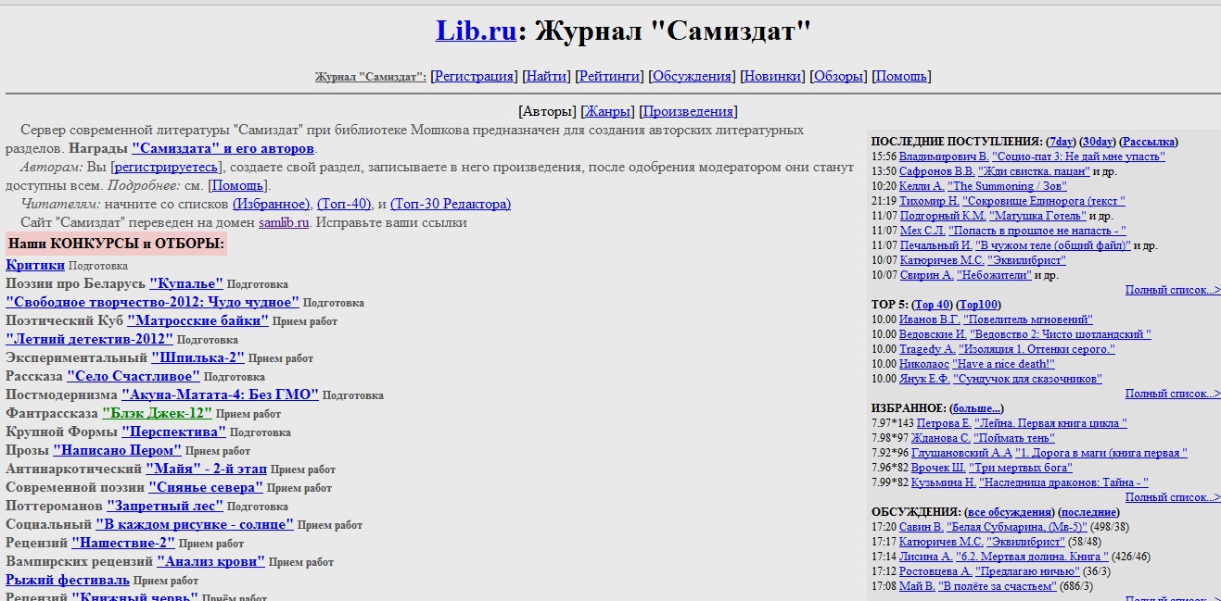Open the все обсуждения link
Viewport: 1221px width, 601px height.
[x=1011, y=512]
